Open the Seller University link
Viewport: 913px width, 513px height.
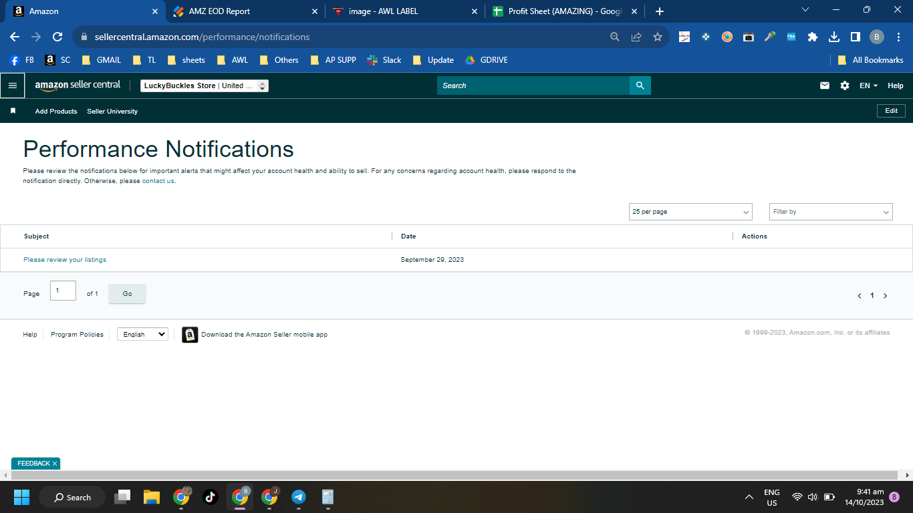click(x=112, y=112)
